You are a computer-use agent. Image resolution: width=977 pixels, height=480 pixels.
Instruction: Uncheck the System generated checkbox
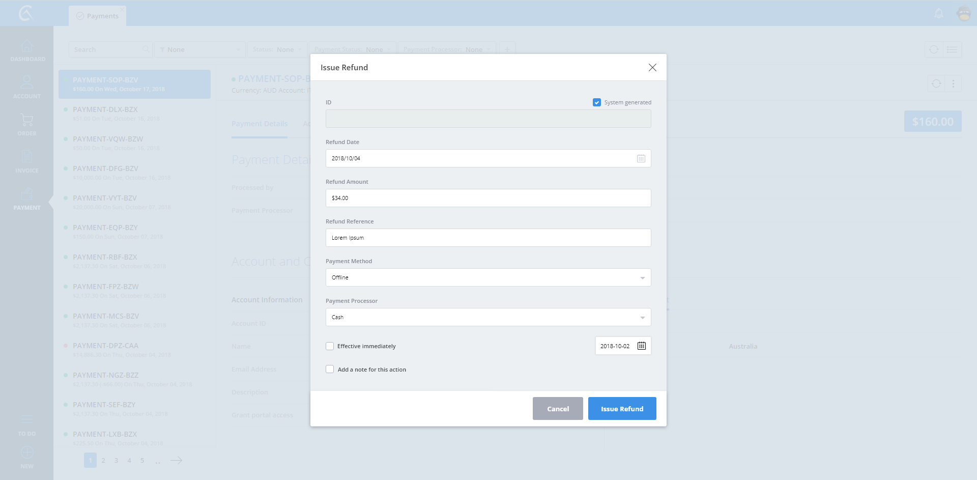pyautogui.click(x=596, y=102)
